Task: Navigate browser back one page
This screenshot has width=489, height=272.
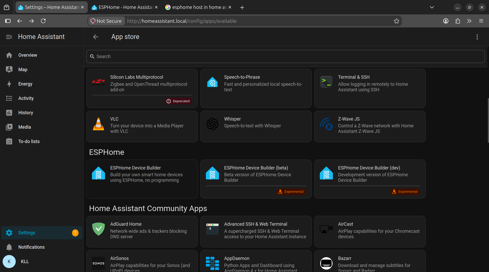Action: 20,21
